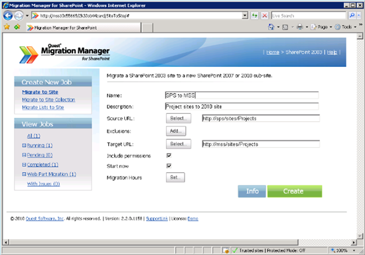Expand the toolbar overflow chevron

click(x=360, y=25)
